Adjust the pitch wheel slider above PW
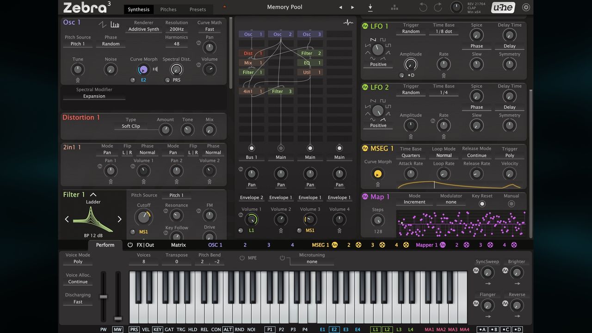The width and height of the screenshot is (592, 333). [104, 296]
